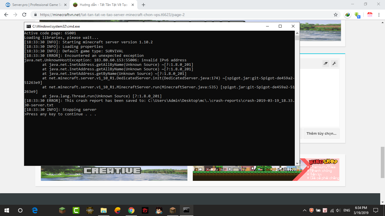Go back in Chrome browser

click(x=6, y=15)
